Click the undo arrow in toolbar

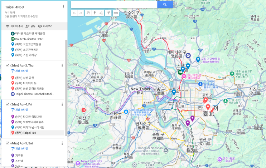(x=74, y=13)
